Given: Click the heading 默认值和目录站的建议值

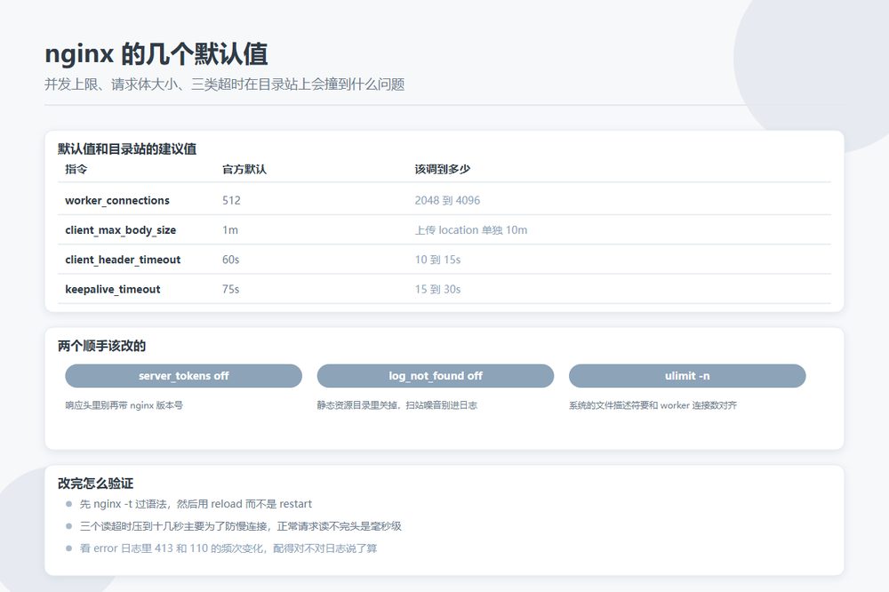Looking at the screenshot, I should [127, 149].
